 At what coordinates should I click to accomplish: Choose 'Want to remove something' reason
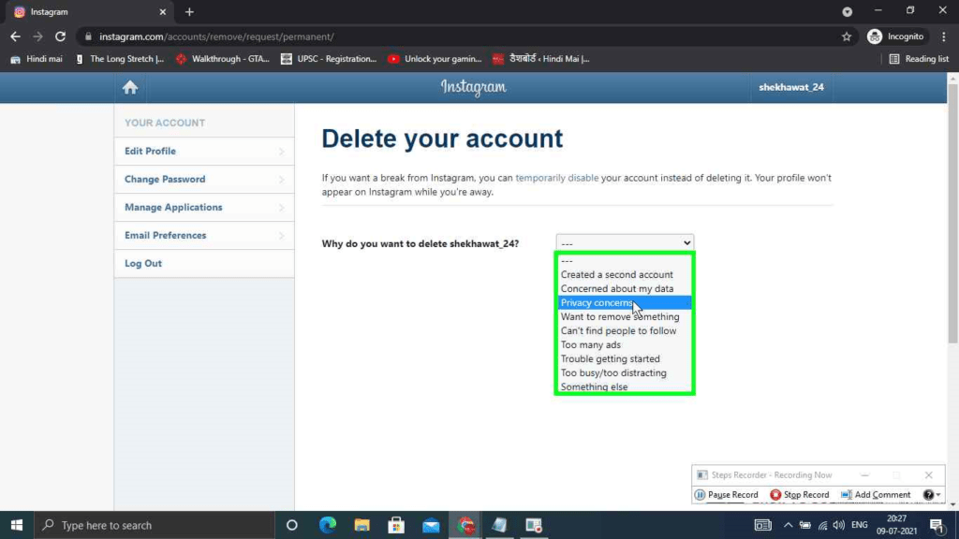[x=625, y=317]
